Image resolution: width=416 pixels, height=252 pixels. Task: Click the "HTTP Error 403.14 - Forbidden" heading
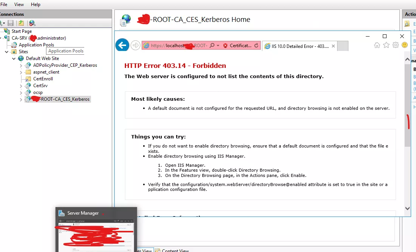(175, 66)
